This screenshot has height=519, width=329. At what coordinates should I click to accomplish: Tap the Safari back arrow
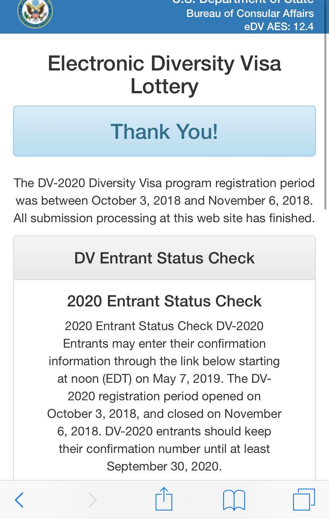(x=19, y=500)
